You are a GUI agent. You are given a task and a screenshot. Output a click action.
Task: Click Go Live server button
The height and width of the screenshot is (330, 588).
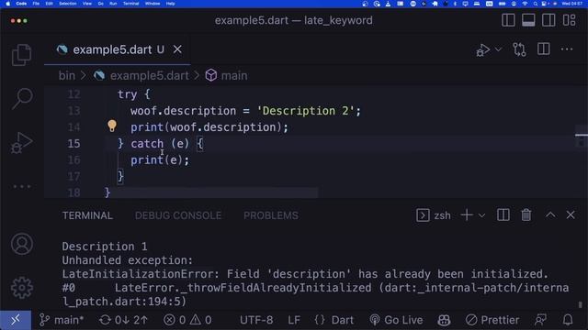coord(396,320)
